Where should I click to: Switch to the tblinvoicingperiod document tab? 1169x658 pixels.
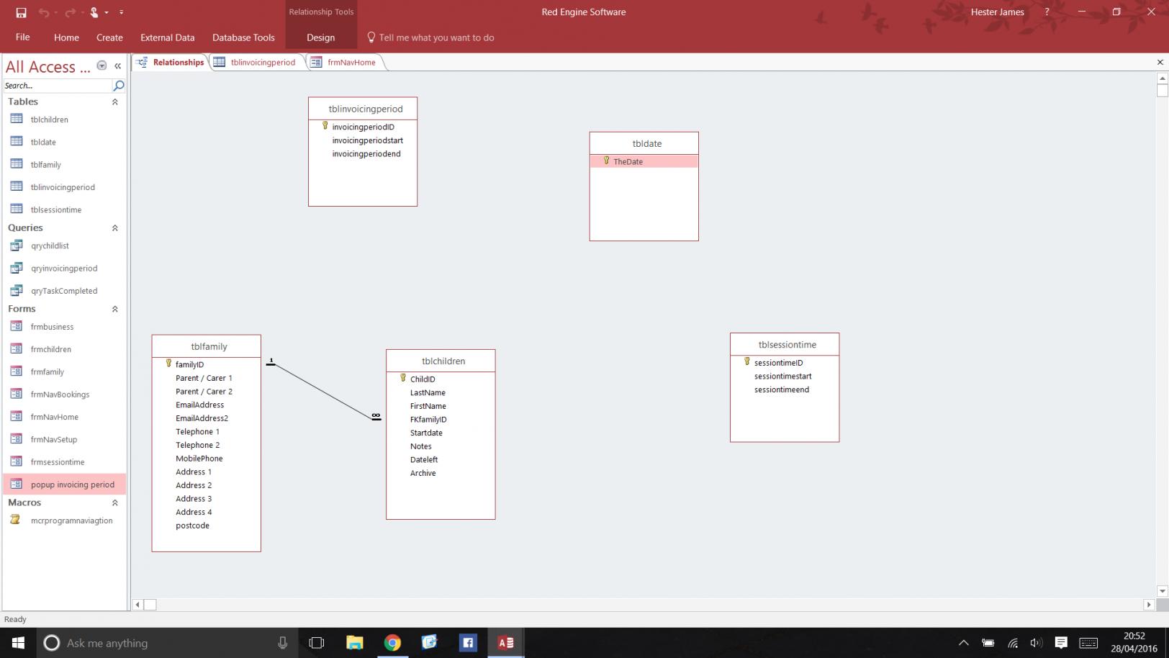(256, 63)
